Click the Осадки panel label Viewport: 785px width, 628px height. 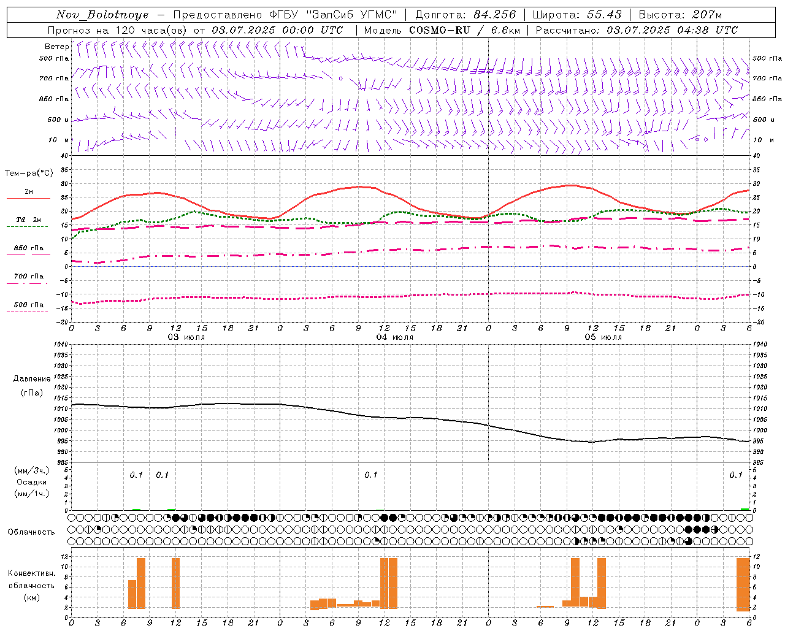point(32,482)
